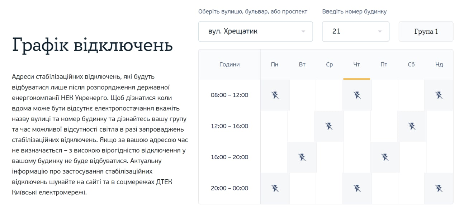Click Thursday 08:00–12:00 outage icon

point(357,95)
